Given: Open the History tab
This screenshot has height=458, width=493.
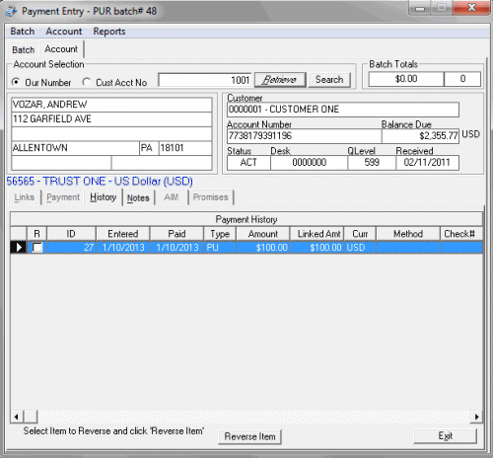Looking at the screenshot, I should [104, 197].
